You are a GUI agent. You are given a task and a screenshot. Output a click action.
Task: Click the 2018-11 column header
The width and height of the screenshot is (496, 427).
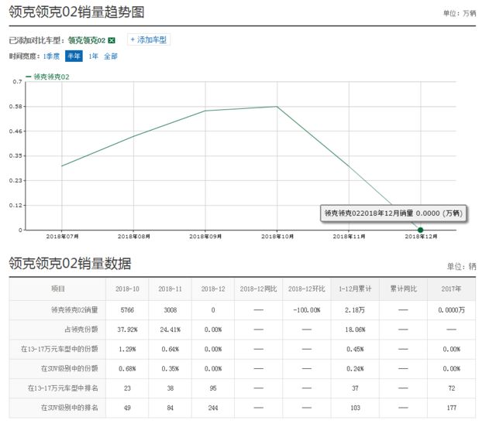pos(170,289)
